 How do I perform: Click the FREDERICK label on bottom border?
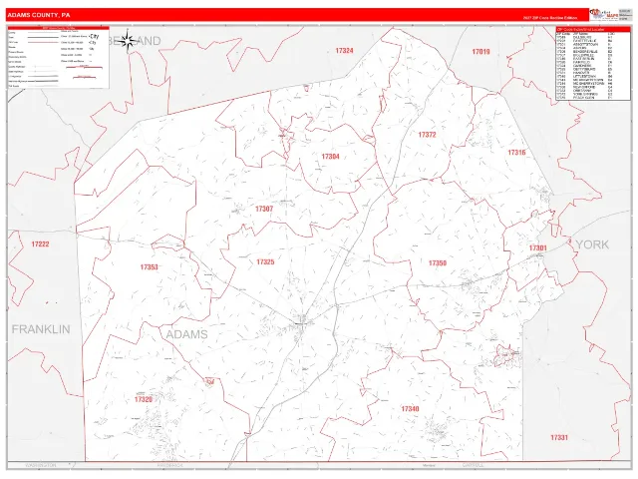click(170, 465)
